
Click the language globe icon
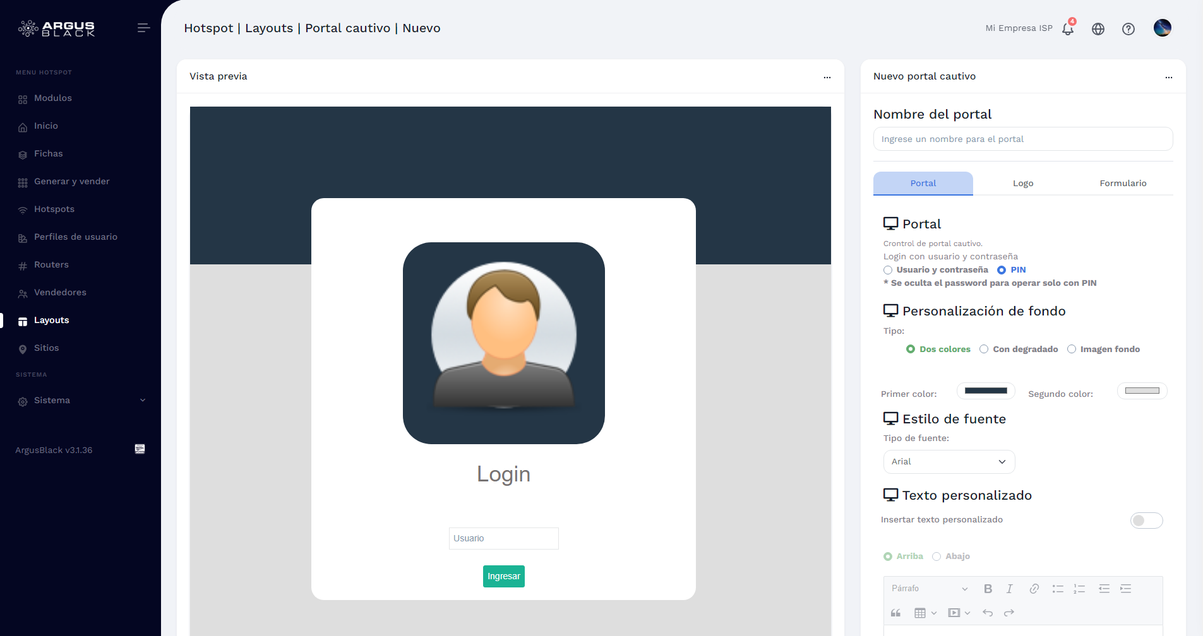[1098, 29]
